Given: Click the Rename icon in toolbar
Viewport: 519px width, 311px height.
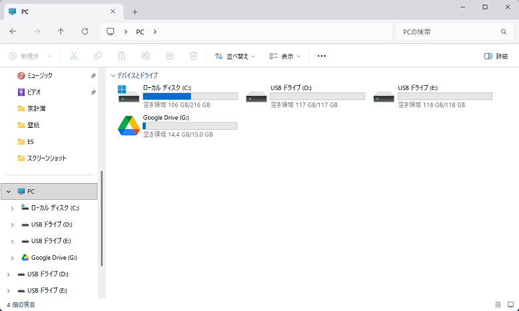Looking at the screenshot, I should coord(146,56).
